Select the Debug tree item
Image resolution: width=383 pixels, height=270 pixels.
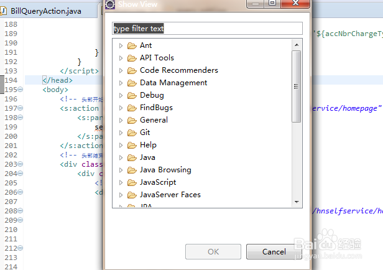point(152,95)
